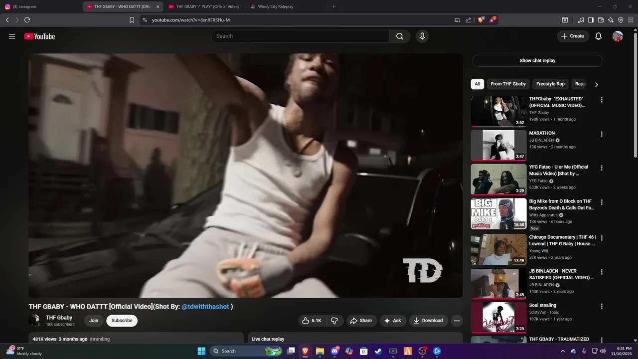Click the address bar URL

click(191, 20)
